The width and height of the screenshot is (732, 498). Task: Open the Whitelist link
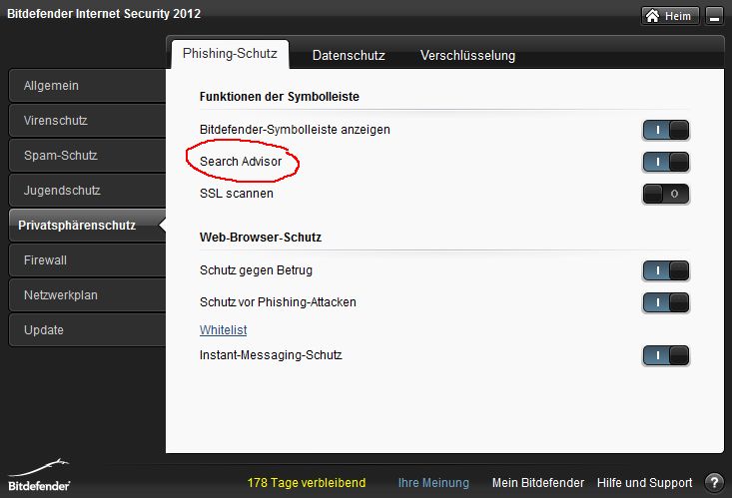click(223, 330)
